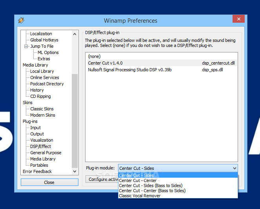260x209 pixels.
Task: Open top-level Media Library category
Action: pos(35,65)
